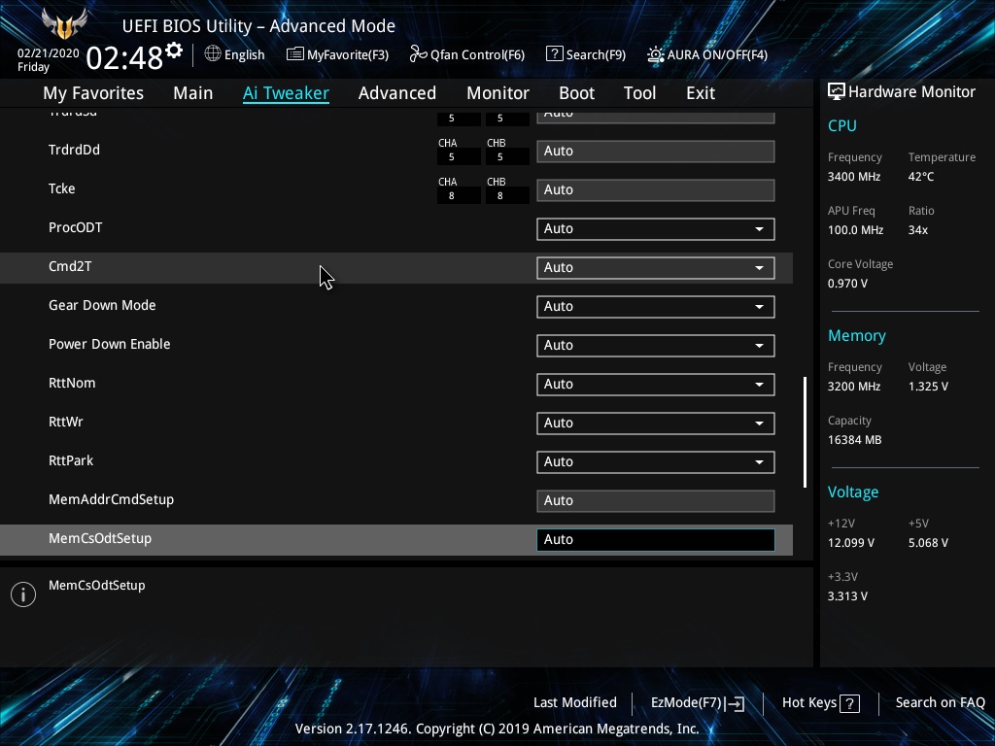Open Gear Down Mode dropdown
The height and width of the screenshot is (746, 995).
[x=656, y=306]
